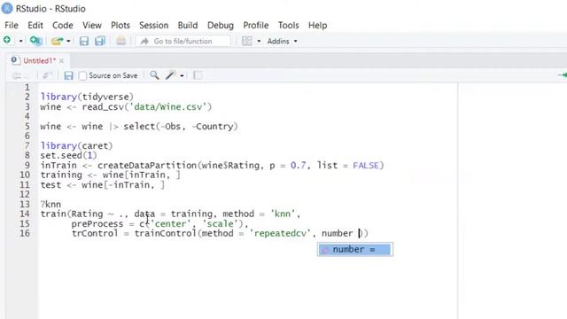Screen dimensions: 567x319
Task: Select the 'number =' autocomplete suggestion
Action: coord(355,250)
